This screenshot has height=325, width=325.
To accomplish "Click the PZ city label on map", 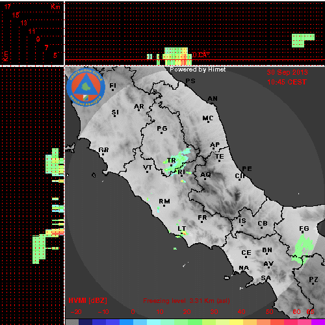I will click(x=313, y=279).
